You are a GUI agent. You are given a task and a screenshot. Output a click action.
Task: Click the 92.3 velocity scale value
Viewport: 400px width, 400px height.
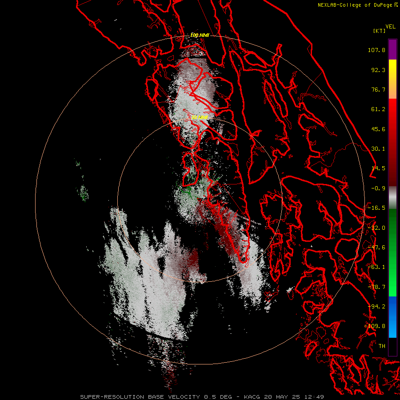click(x=378, y=70)
